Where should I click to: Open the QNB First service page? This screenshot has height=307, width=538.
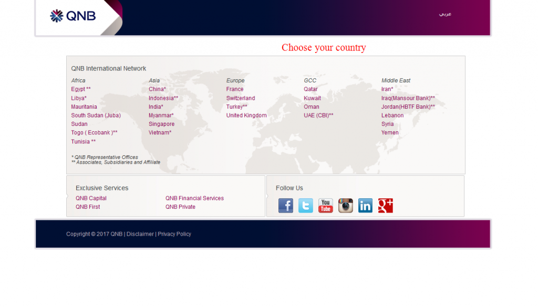coord(87,206)
